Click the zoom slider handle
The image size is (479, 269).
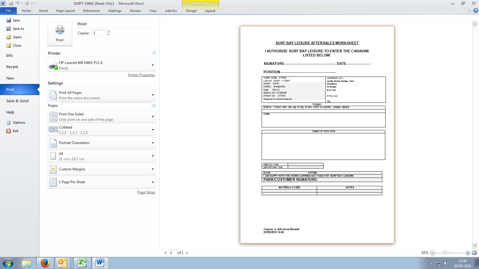[445, 253]
